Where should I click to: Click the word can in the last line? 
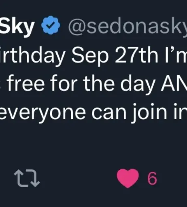pyautogui.click(x=109, y=113)
